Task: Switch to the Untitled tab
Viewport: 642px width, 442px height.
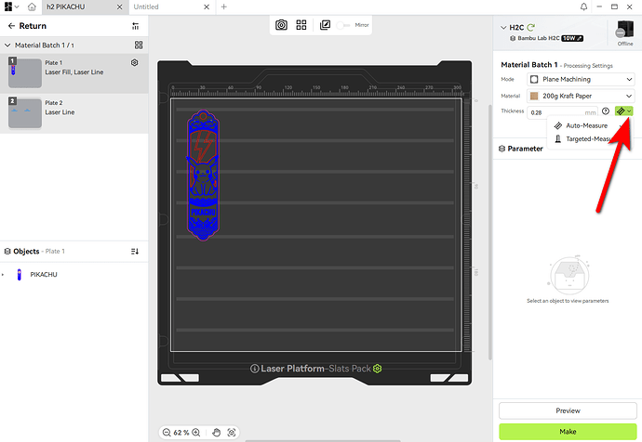Action: click(146, 6)
